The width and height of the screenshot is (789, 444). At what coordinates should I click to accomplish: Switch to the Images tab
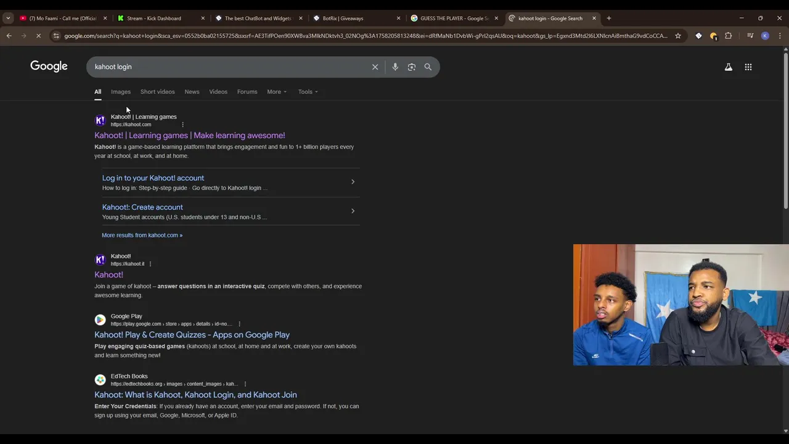tap(121, 92)
